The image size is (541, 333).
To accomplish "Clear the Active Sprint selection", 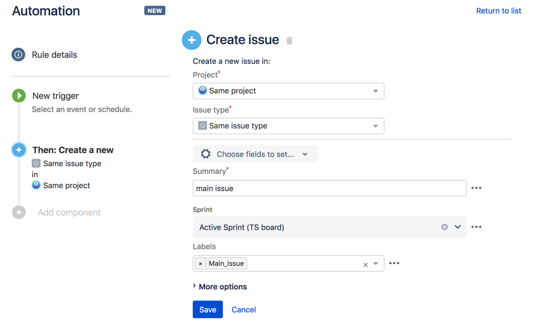I will tap(445, 227).
